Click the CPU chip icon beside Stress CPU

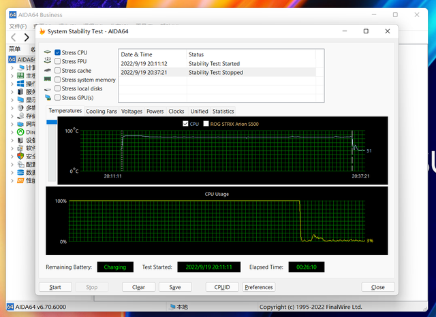click(48, 52)
